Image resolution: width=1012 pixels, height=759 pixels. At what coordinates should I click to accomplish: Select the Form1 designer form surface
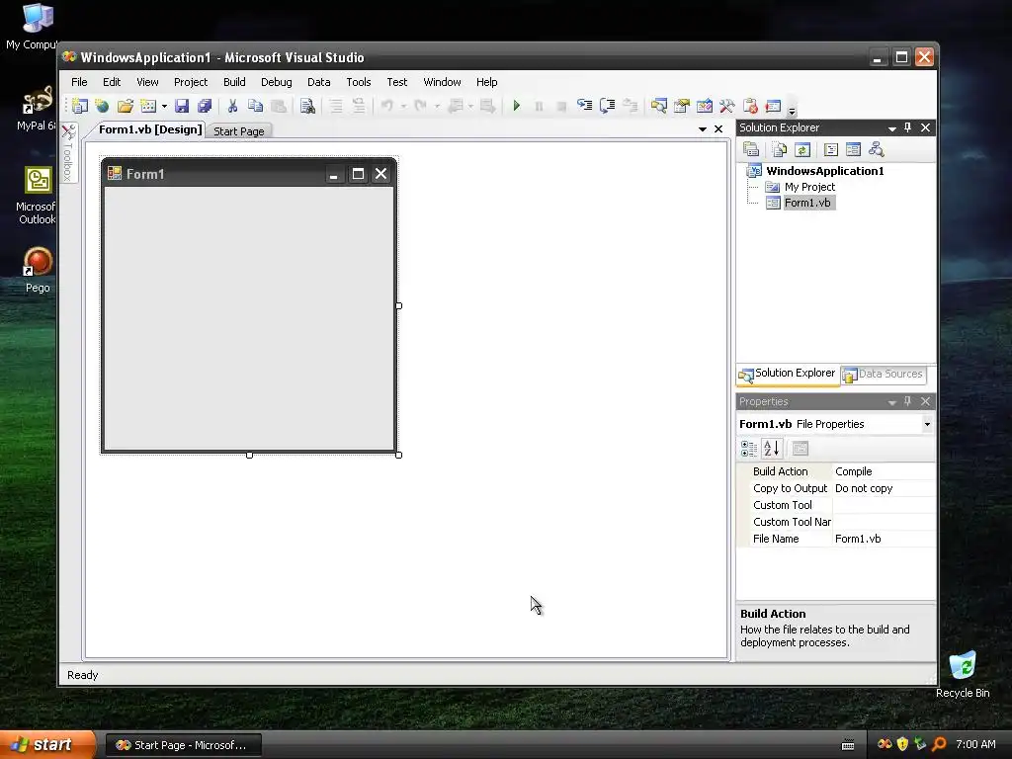pos(249,318)
